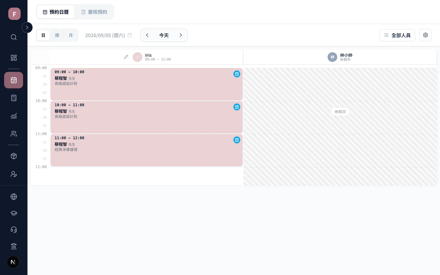Switch to the 審核預約 tab

click(x=94, y=12)
